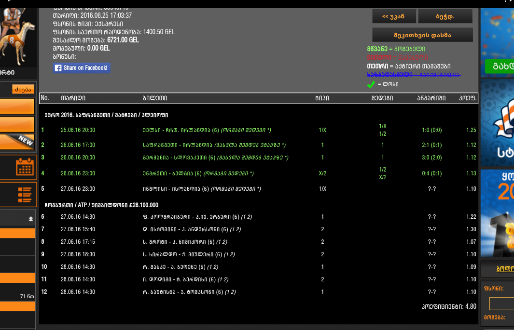Select the row 5 match dated 27.06.16 23:00
The image size is (514, 330).
(x=259, y=189)
